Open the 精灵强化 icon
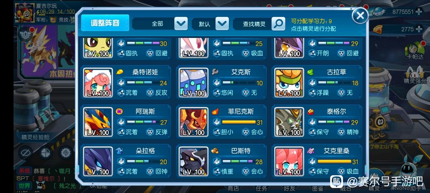This screenshot has height=193, width=430. tap(415, 75)
